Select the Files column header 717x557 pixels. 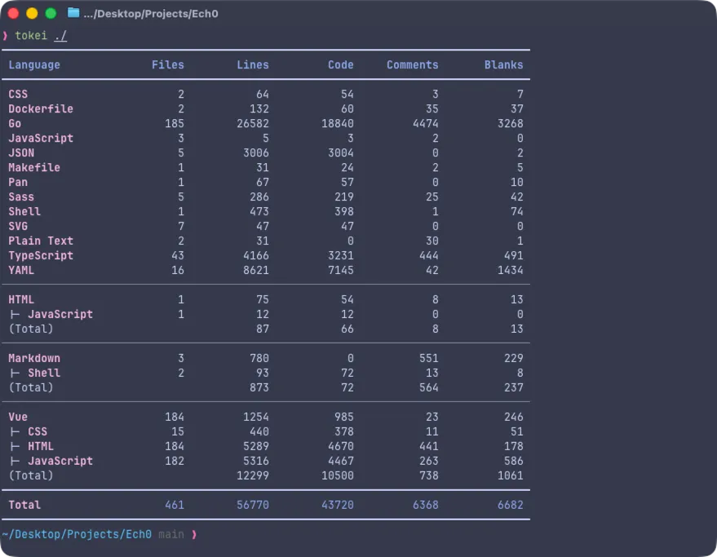(x=167, y=64)
